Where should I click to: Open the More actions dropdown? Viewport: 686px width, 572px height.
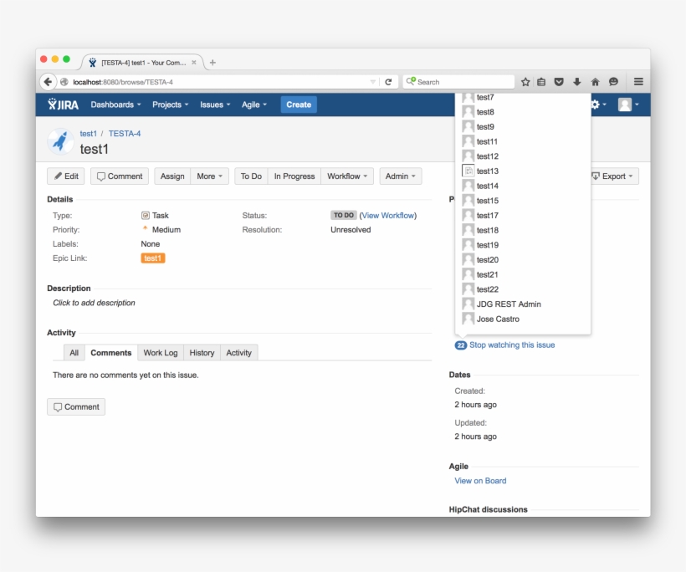click(210, 176)
